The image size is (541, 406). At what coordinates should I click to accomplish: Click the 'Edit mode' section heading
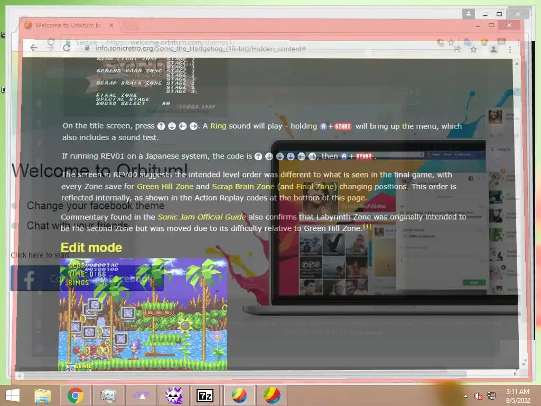click(x=91, y=247)
